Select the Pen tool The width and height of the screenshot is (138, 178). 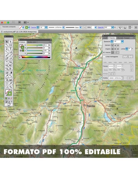[x=7, y=48]
